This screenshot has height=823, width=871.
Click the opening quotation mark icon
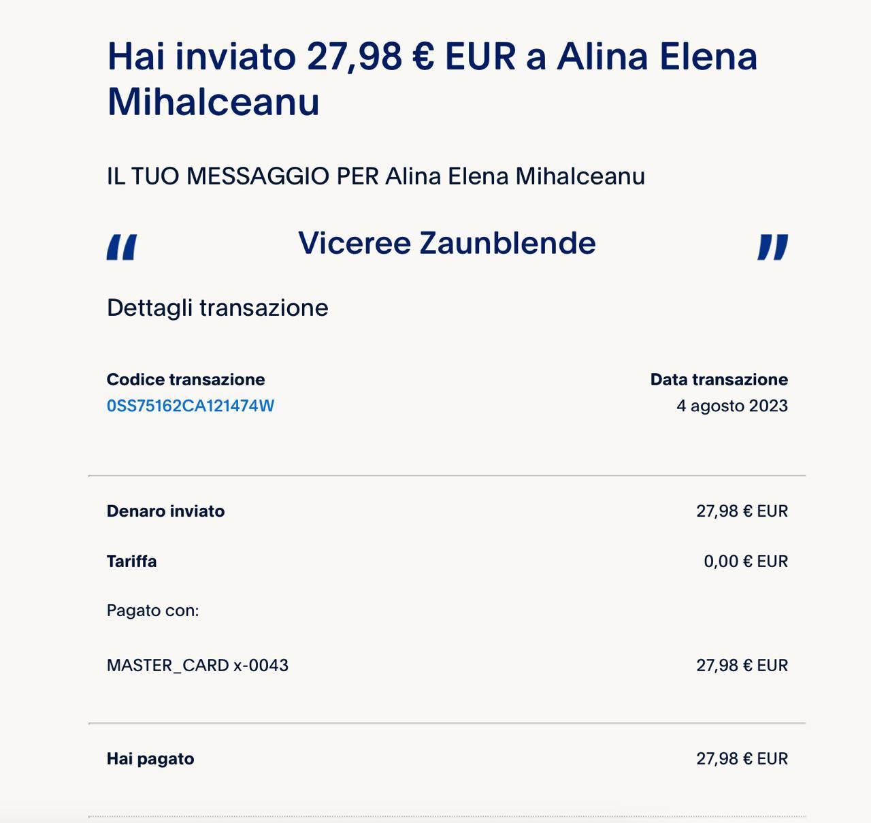point(122,247)
